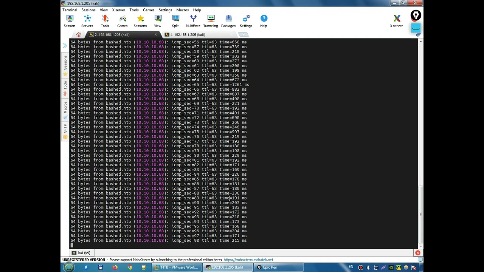This screenshot has height=272, width=484.
Task: Open the Settings gear toolbar icon
Action: pos(246,21)
